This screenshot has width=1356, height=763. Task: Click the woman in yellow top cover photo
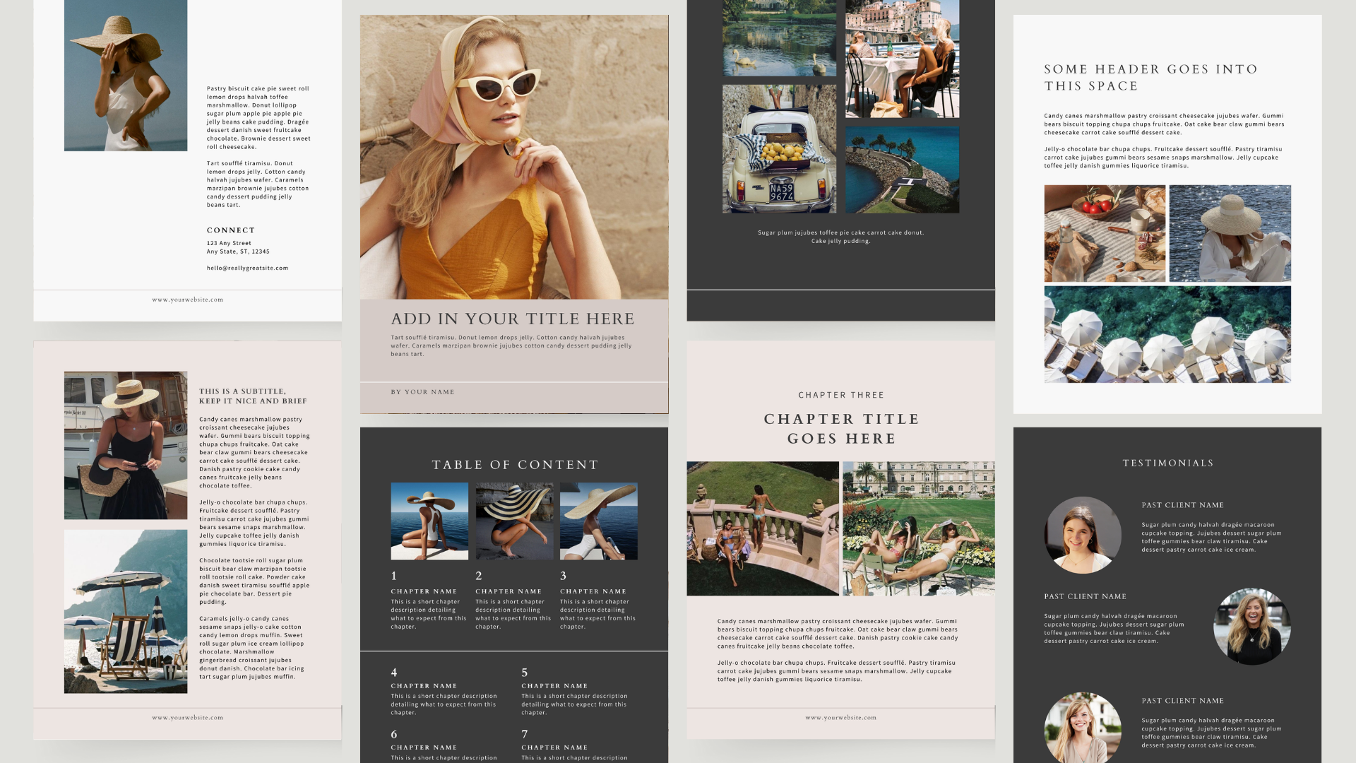pyautogui.click(x=513, y=157)
